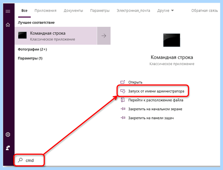Image resolution: width=223 pixels, height=170 pixels.
Task: Choose Перейти к расположению файла
Action: (x=156, y=100)
